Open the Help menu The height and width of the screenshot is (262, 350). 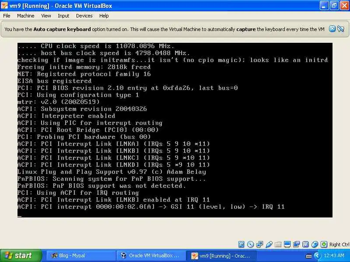(x=104, y=16)
